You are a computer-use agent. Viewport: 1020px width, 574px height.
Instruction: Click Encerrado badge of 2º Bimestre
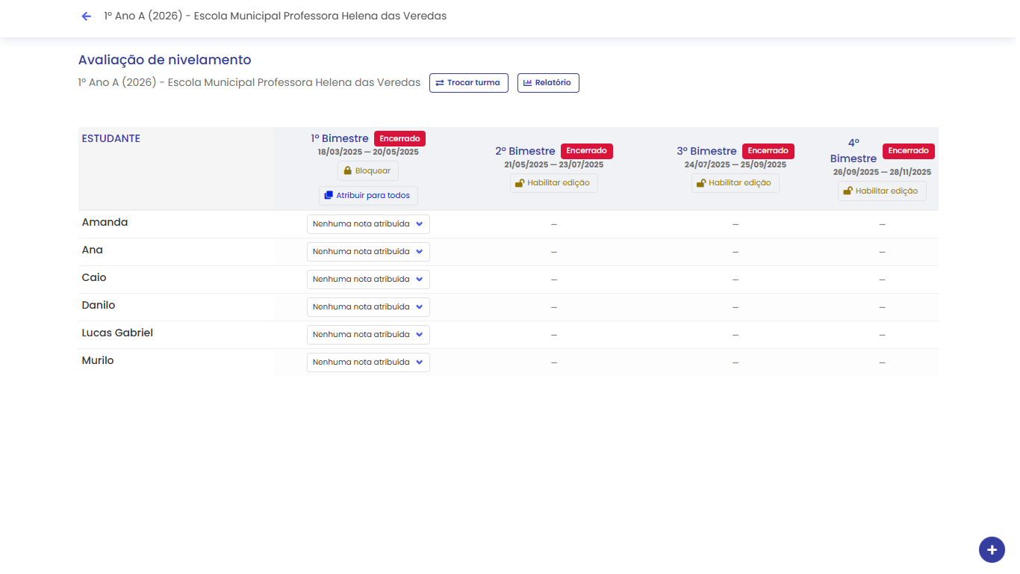tap(587, 151)
